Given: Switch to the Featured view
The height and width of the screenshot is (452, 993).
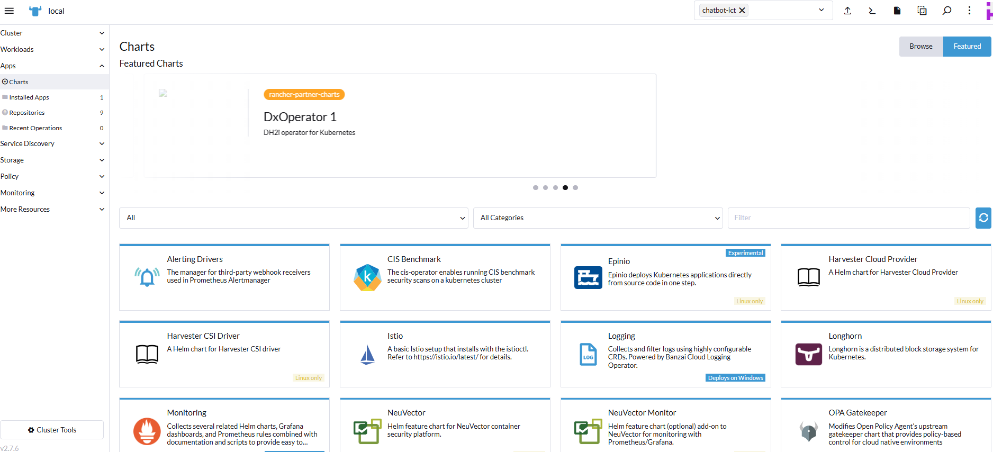Looking at the screenshot, I should (x=967, y=47).
